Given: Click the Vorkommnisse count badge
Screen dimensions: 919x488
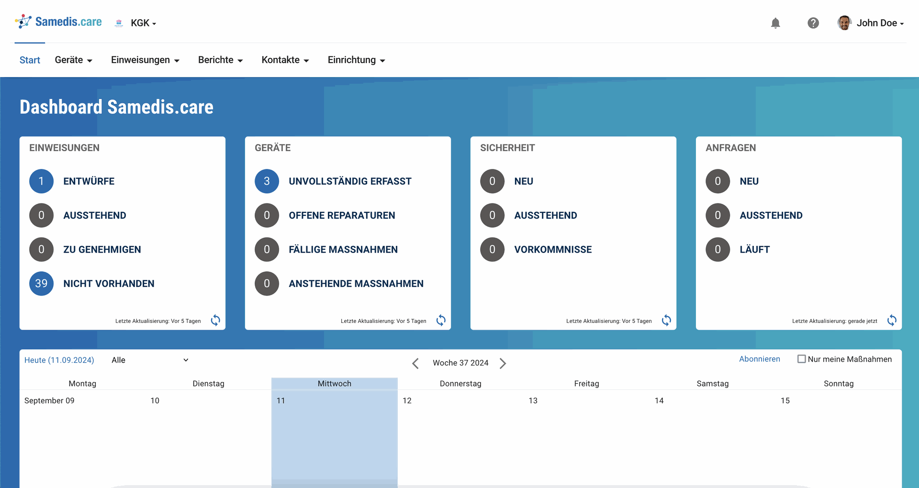Looking at the screenshot, I should 492,250.
